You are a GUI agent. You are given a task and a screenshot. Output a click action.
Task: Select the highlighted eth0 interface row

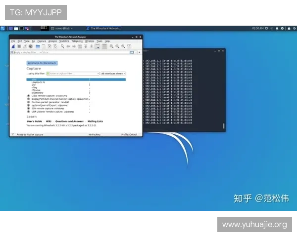pyautogui.click(x=76, y=79)
